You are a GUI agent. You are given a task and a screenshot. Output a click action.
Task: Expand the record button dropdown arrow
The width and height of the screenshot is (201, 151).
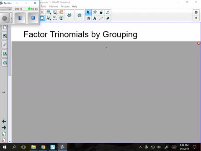tap(11, 18)
